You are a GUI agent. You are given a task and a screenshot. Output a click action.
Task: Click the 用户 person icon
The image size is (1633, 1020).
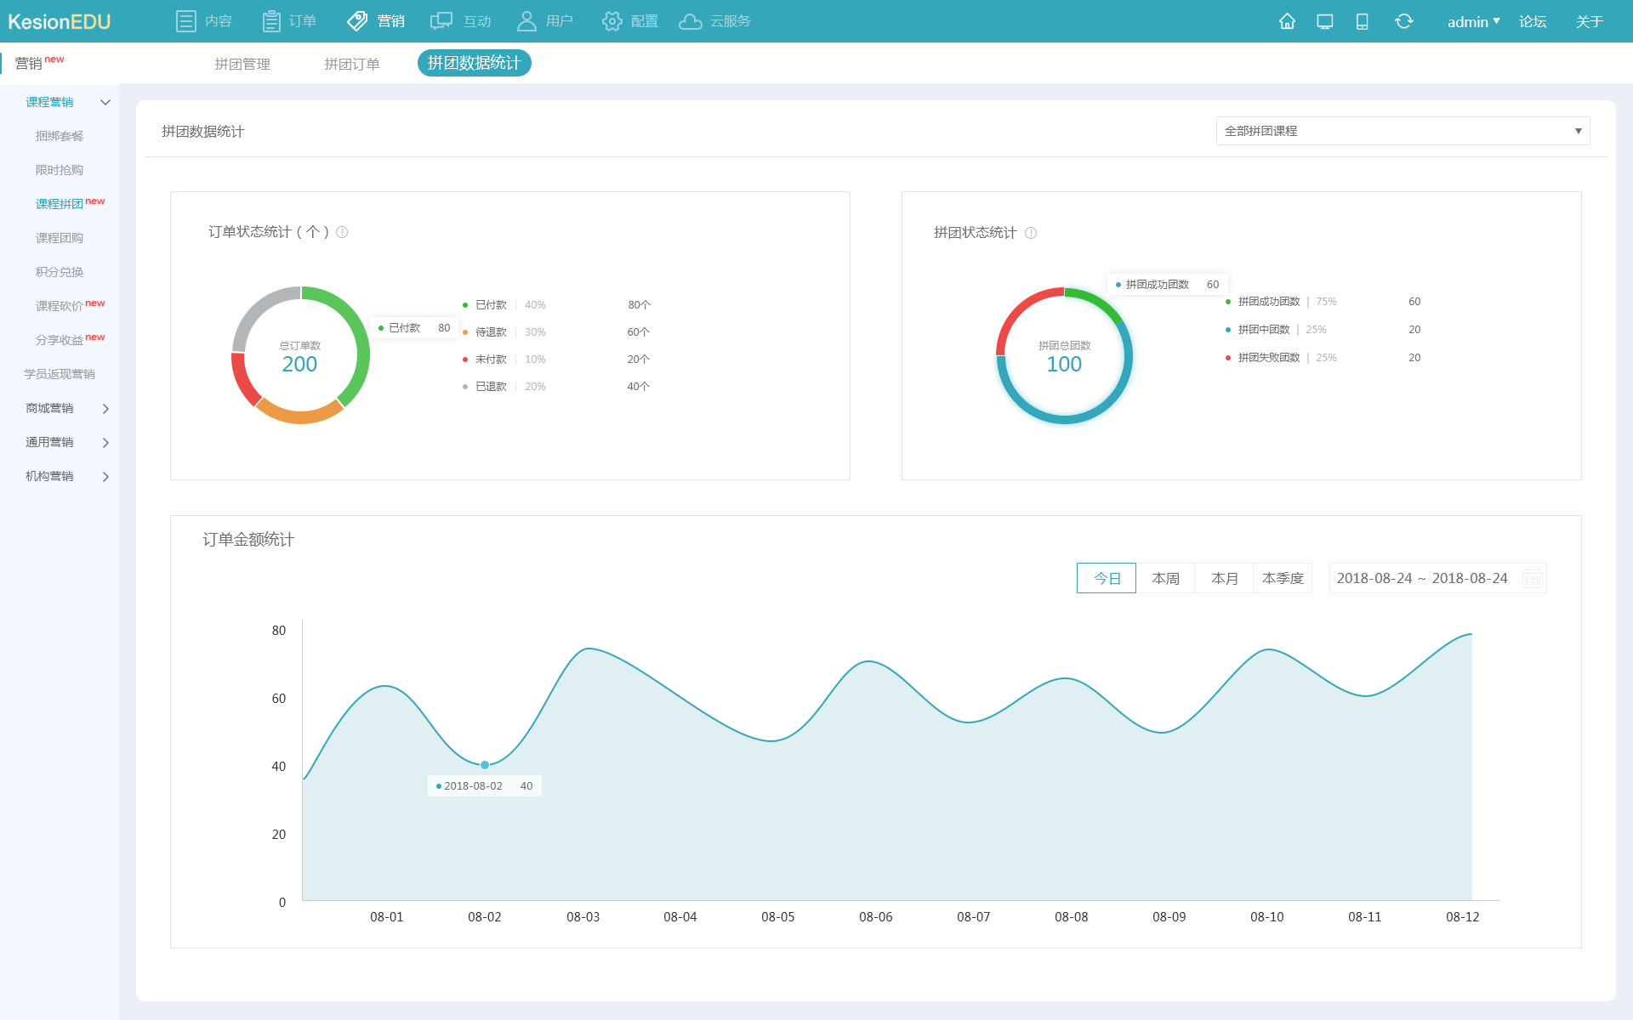pyautogui.click(x=526, y=21)
